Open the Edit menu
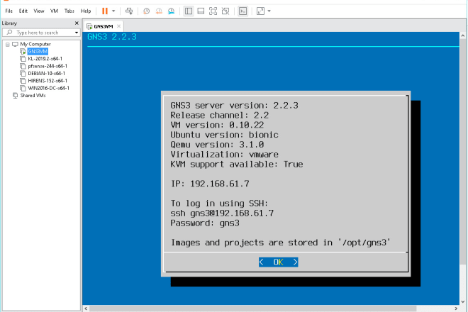Viewport: 468px width, 312px height. [23, 11]
